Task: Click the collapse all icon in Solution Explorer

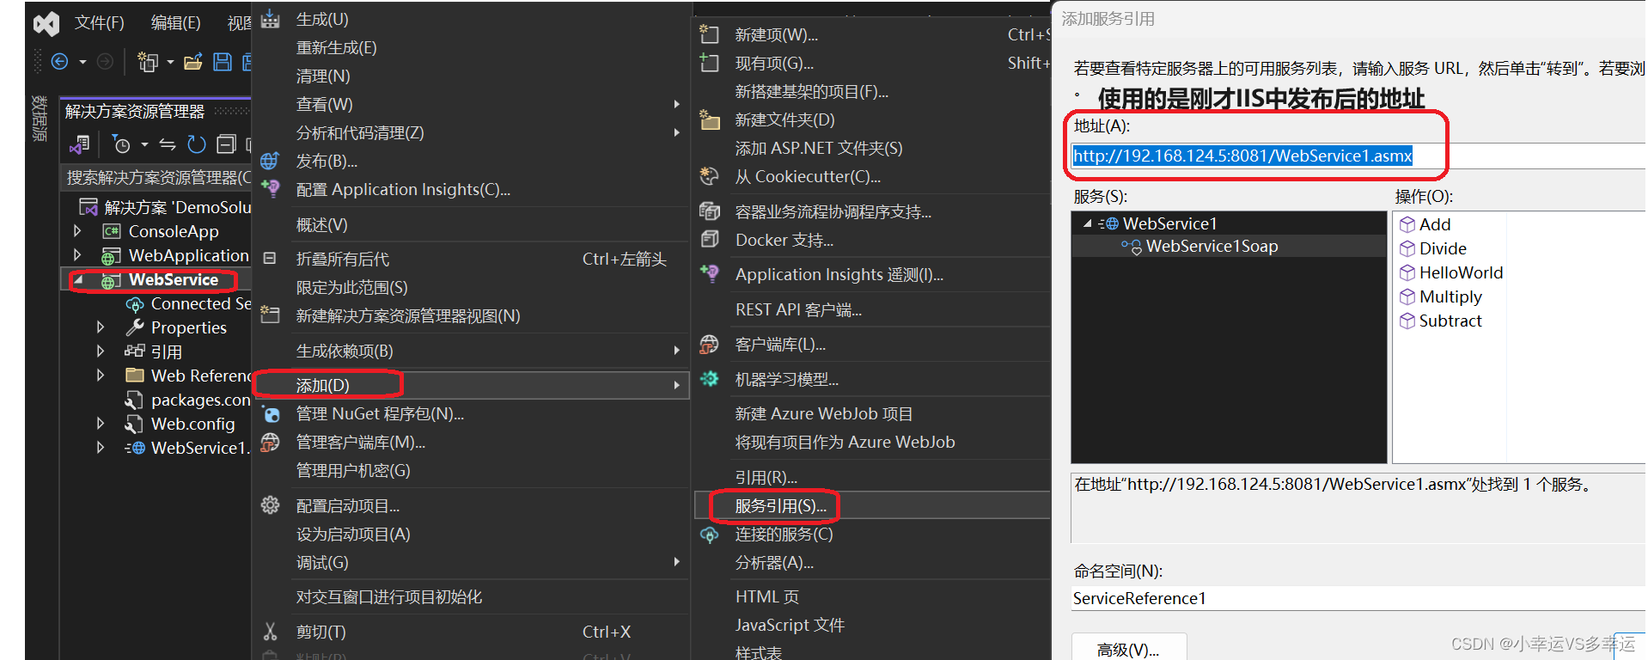Action: point(226,144)
